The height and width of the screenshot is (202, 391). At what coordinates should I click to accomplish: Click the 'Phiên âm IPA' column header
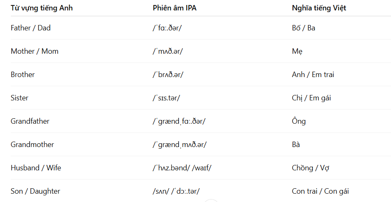pos(174,8)
